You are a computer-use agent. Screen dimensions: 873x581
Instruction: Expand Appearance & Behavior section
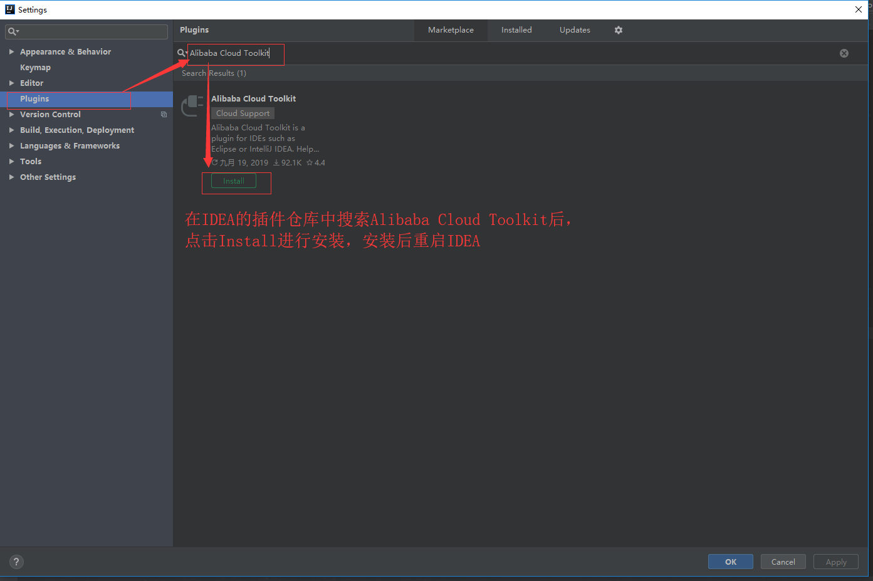point(11,52)
